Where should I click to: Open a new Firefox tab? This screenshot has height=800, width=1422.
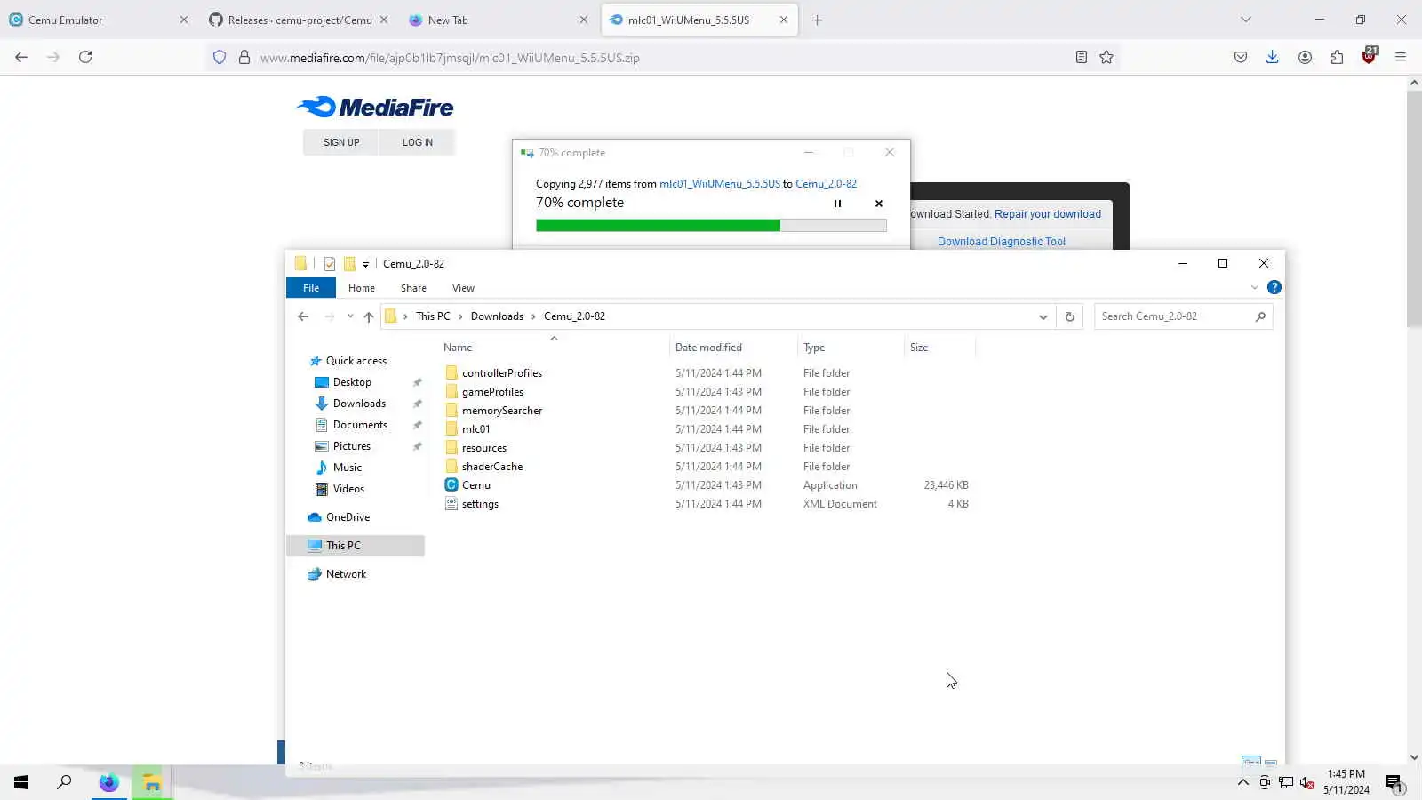818,20
